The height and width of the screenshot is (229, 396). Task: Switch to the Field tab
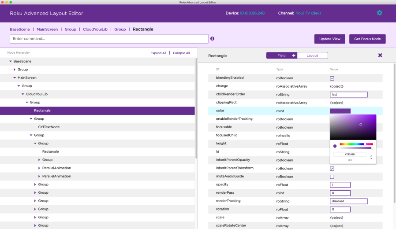click(x=281, y=55)
